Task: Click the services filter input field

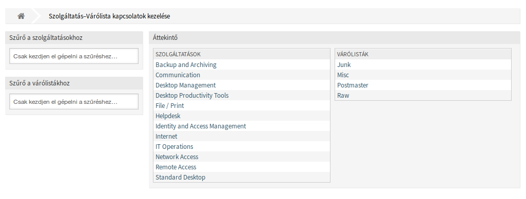Action: click(x=74, y=56)
